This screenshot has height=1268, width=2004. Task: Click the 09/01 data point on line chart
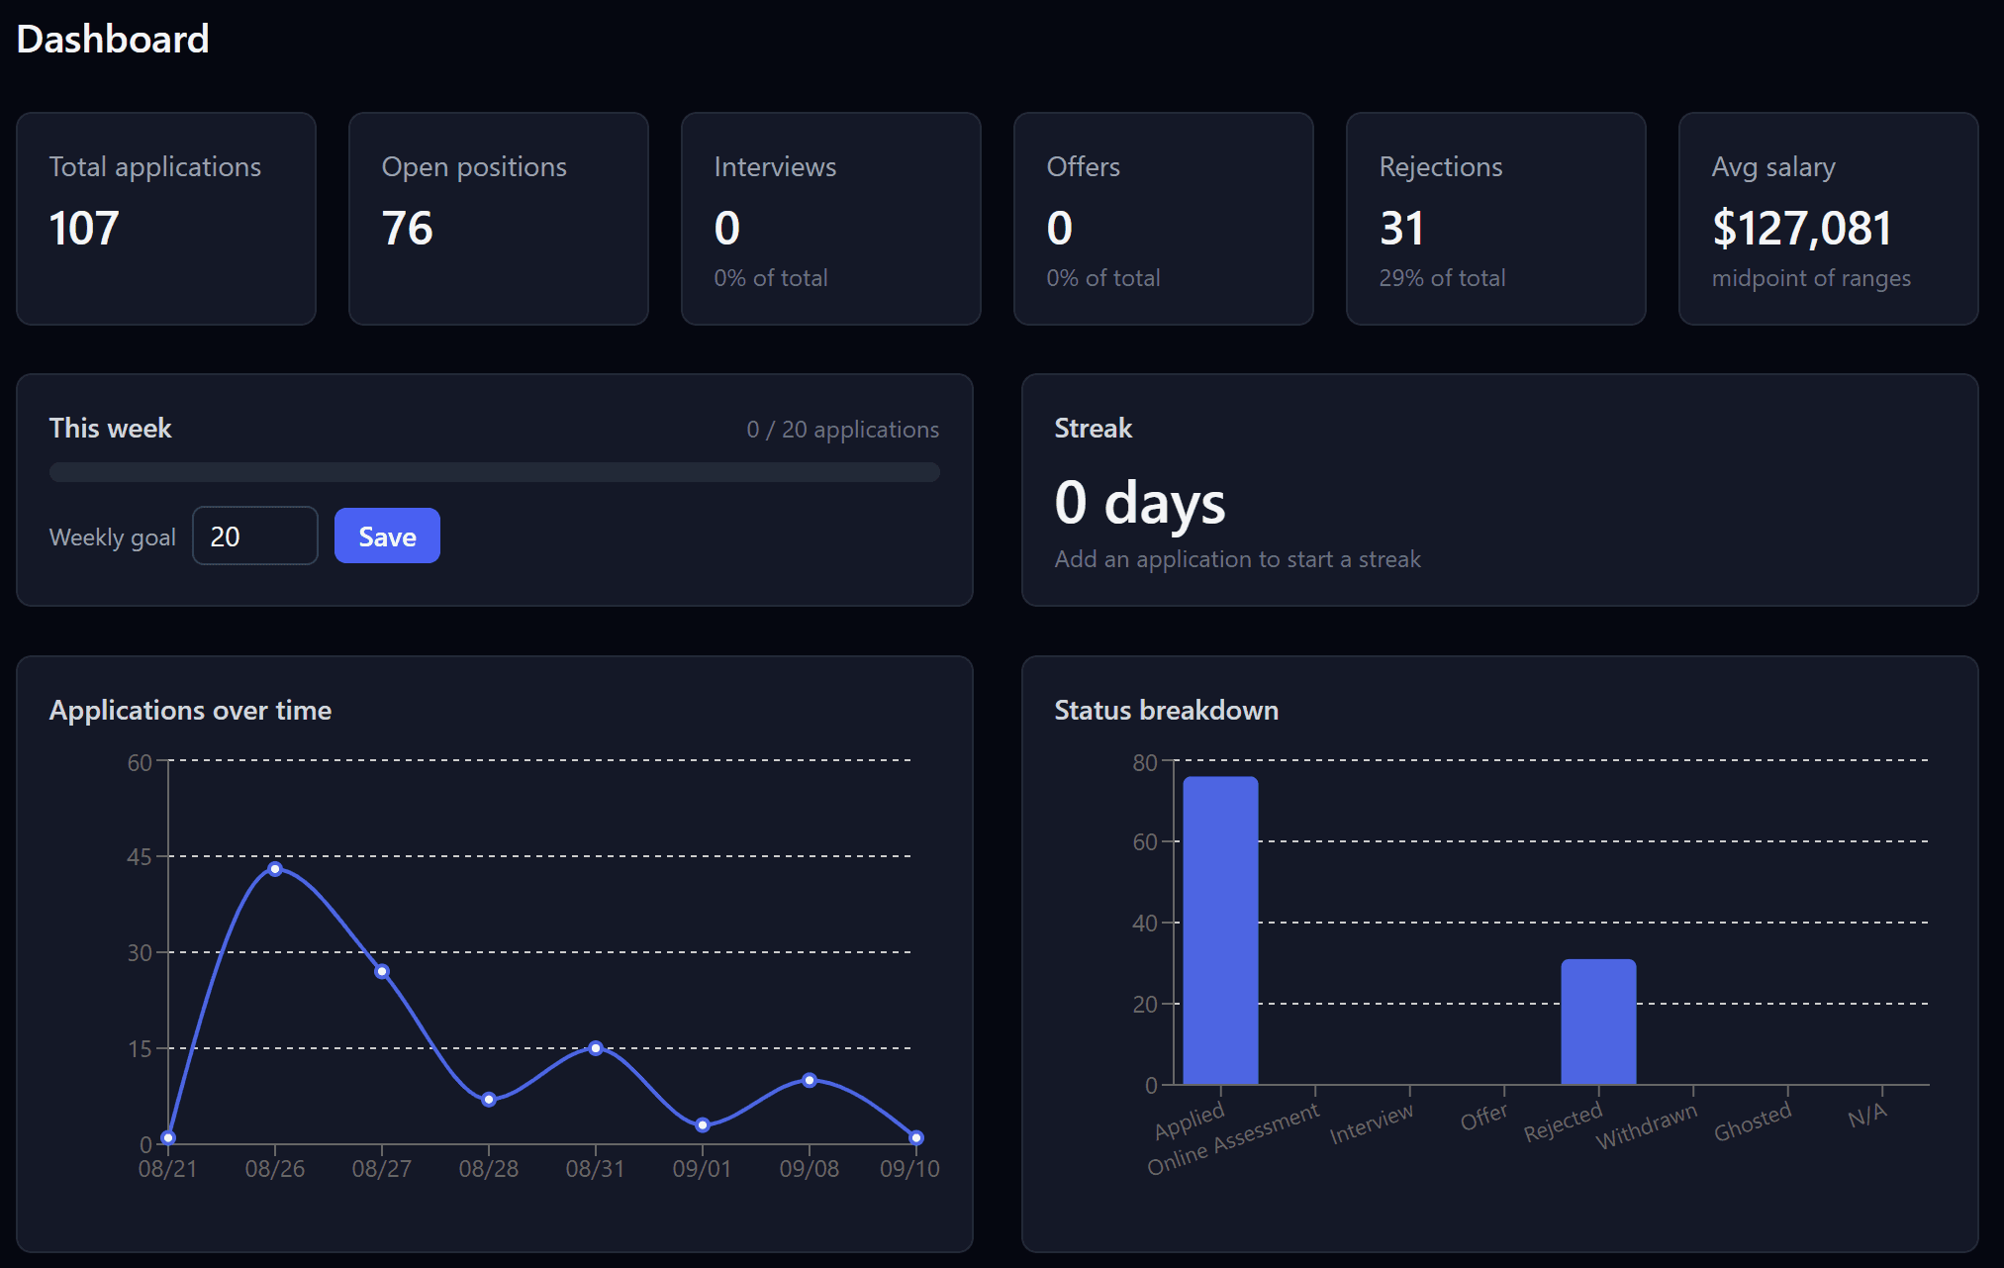click(x=703, y=1124)
